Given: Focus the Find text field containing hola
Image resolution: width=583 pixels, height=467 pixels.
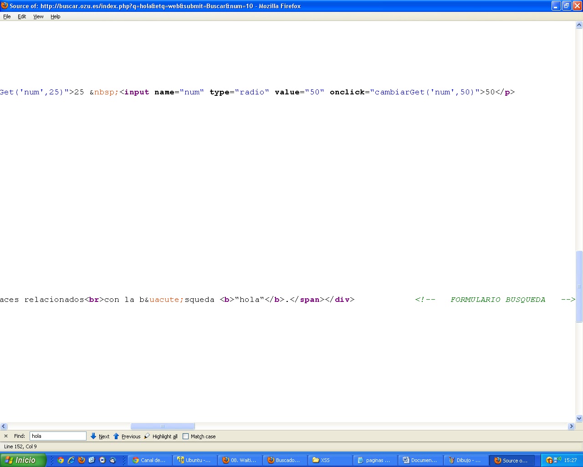Looking at the screenshot, I should [x=58, y=436].
